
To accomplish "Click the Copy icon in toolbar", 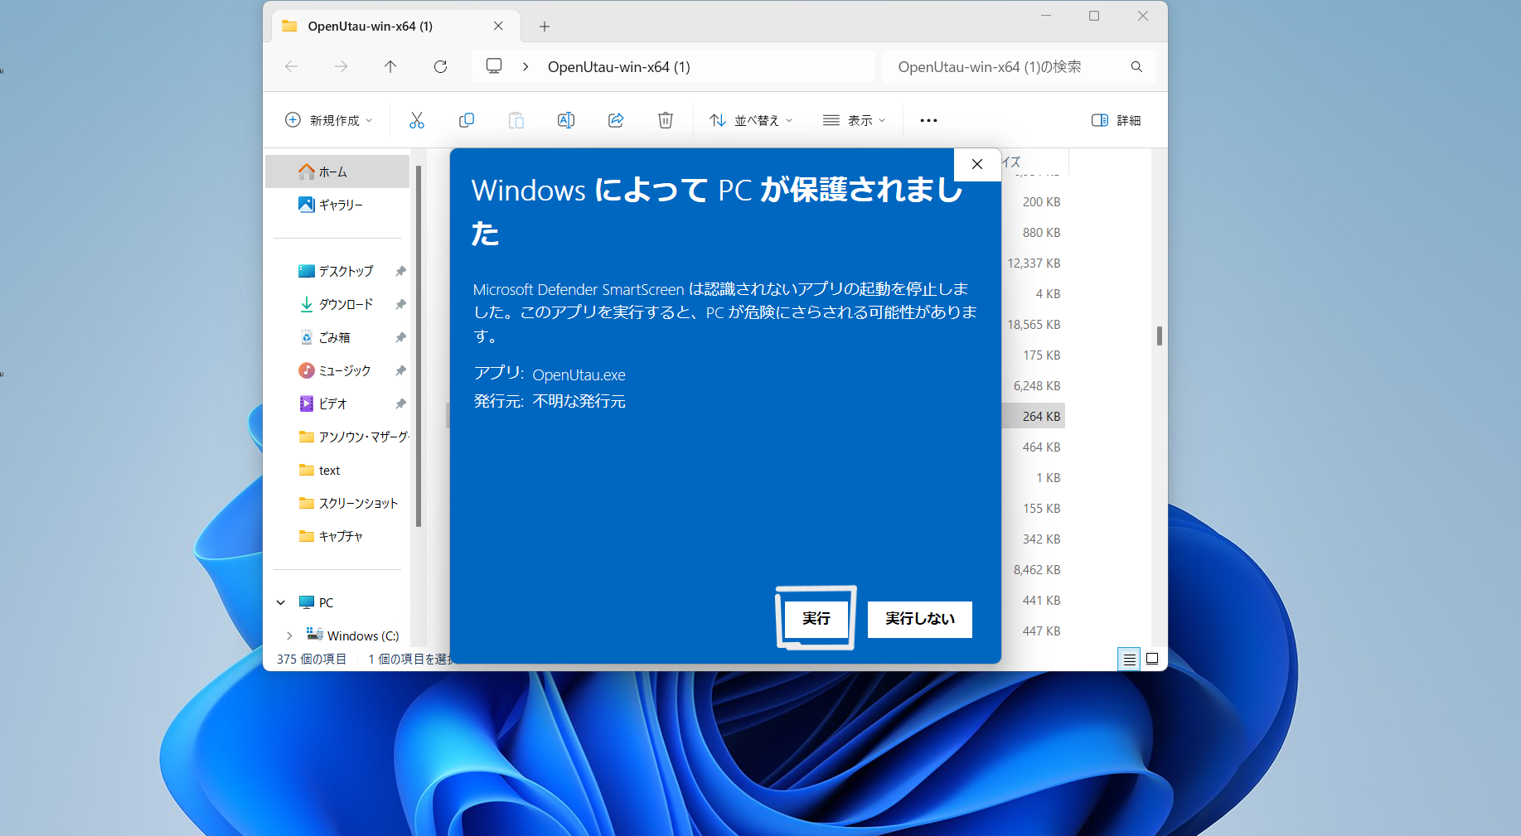I will (x=467, y=120).
